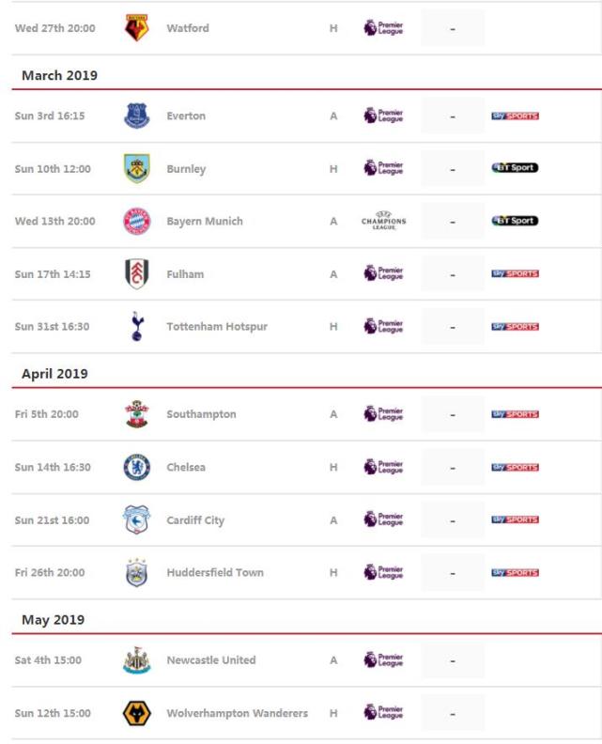Open the Huddersfield Town team link

[x=215, y=573]
